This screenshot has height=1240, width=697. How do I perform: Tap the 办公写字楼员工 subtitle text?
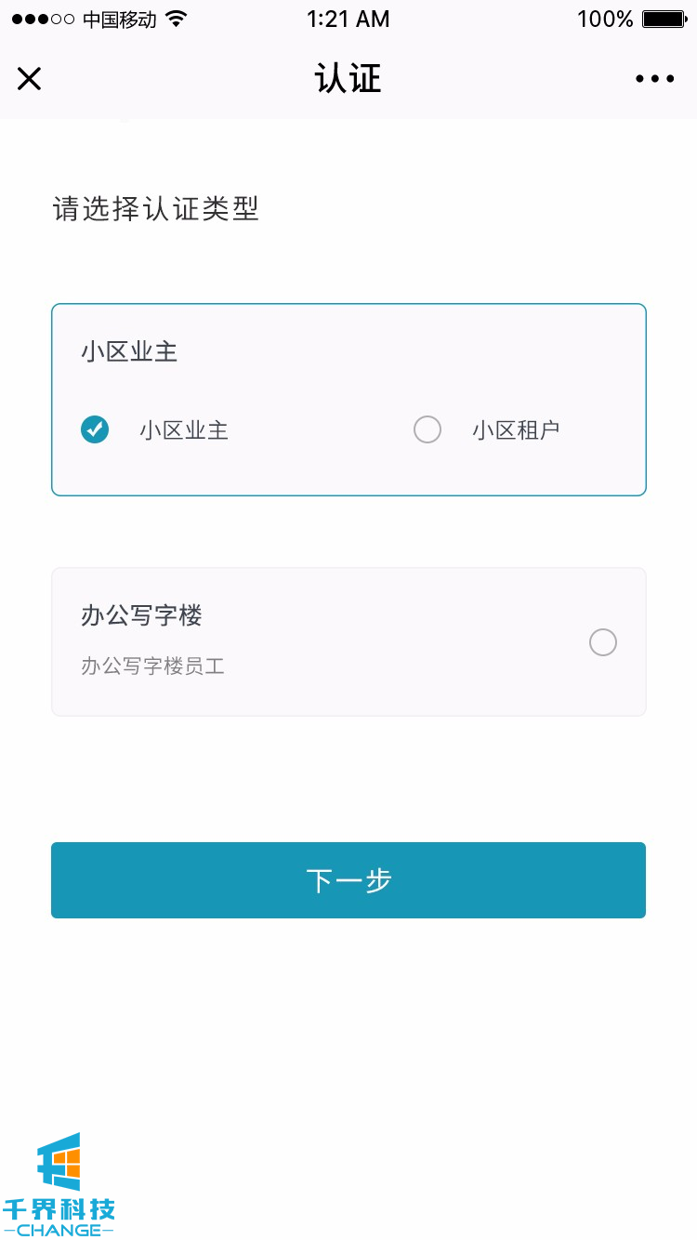point(152,666)
